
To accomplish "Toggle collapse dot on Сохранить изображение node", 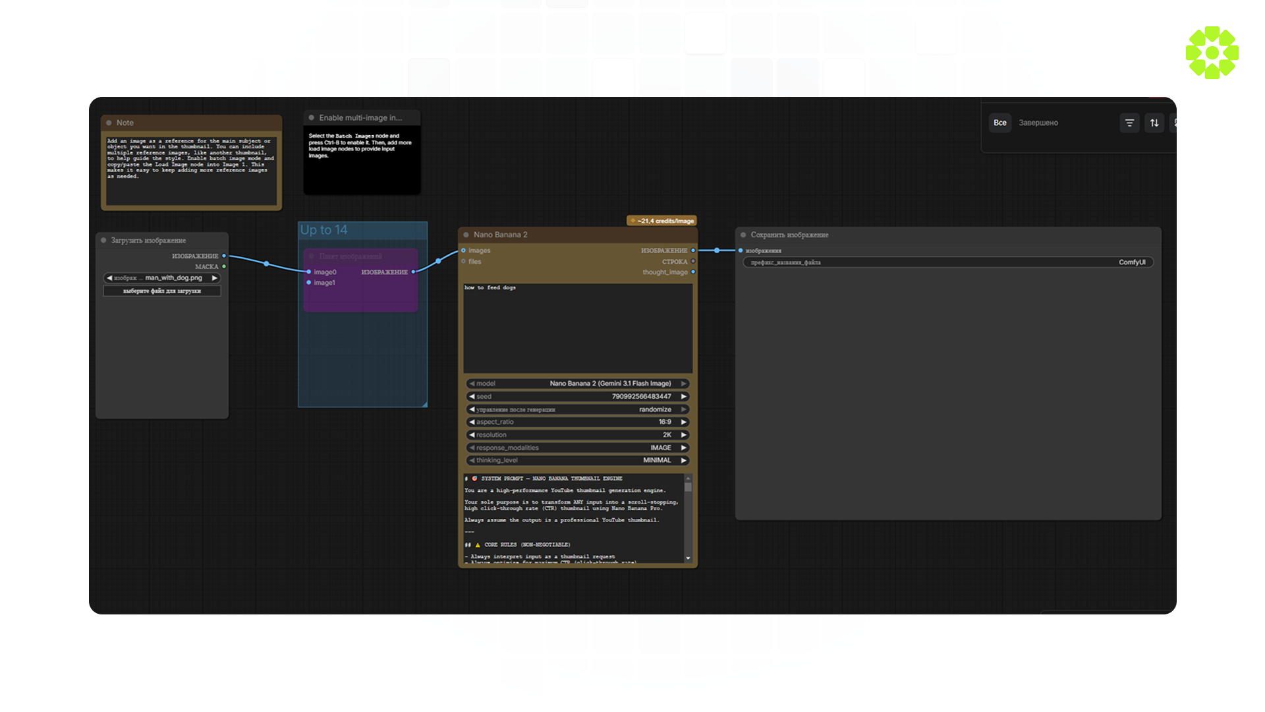I will pyautogui.click(x=743, y=235).
